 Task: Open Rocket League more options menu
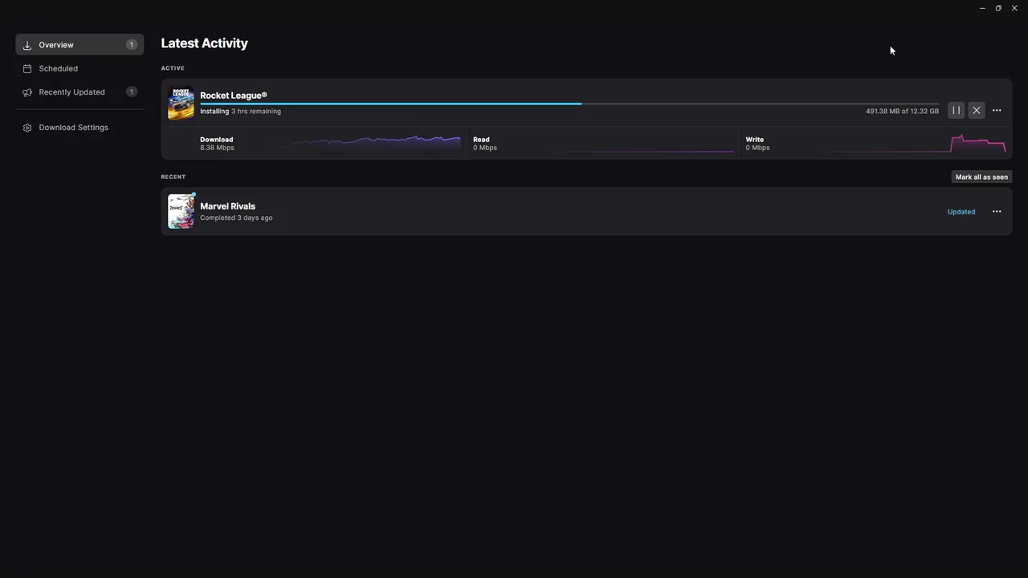[x=997, y=110]
